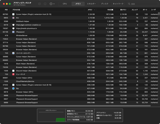Click the Arc app icon

pyautogui.click(x=13, y=18)
